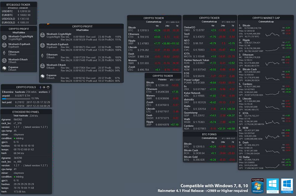This screenshot has width=296, height=196.
Task: Switch OmiseGO Crypto Ticker currency to BTC
Action: click(223, 22)
